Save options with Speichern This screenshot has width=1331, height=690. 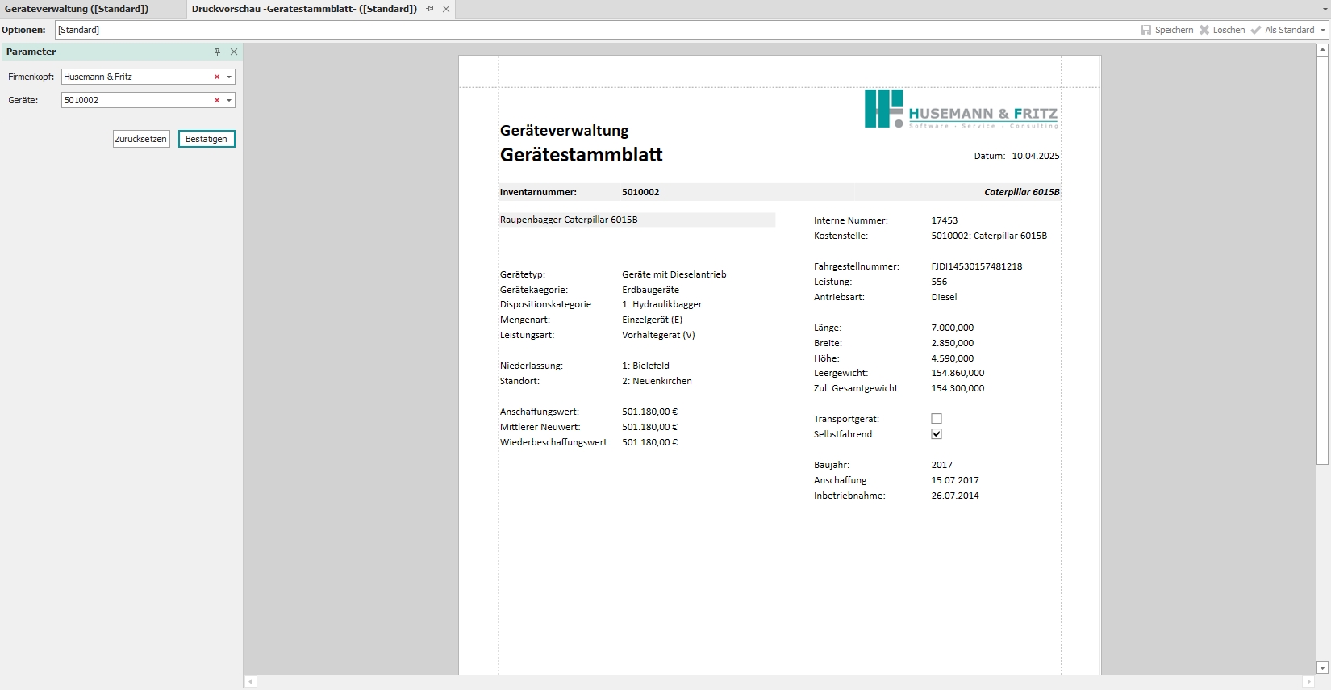(1167, 30)
